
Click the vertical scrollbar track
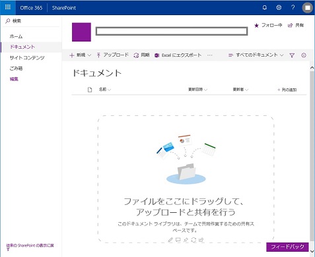pyautogui.click(x=312, y=156)
